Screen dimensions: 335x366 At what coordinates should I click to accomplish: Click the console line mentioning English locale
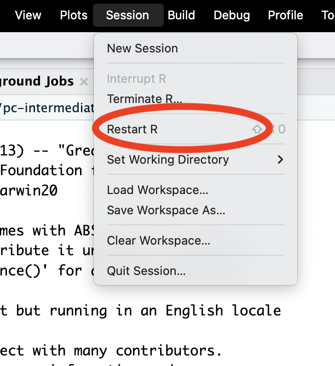point(140,310)
